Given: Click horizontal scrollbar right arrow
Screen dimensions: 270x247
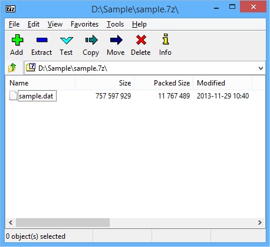Looking at the screenshot, I should click(260, 223).
